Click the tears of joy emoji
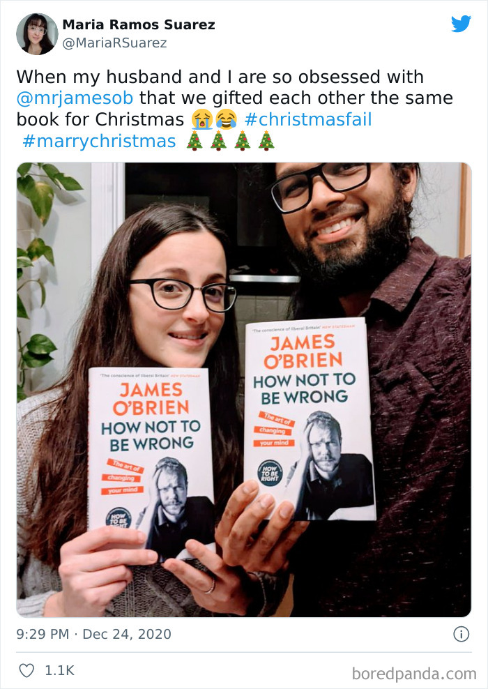This screenshot has width=488, height=689. (226, 119)
